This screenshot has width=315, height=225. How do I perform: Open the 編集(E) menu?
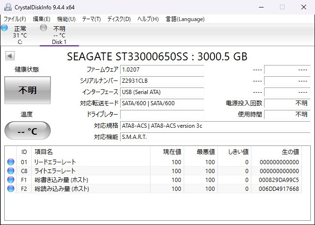point(42,19)
